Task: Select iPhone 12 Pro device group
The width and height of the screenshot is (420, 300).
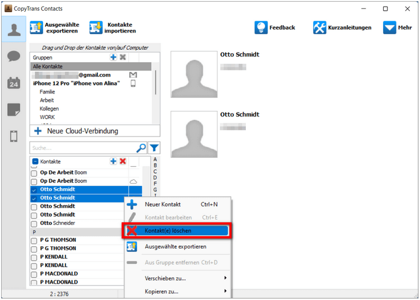Action: [91, 83]
